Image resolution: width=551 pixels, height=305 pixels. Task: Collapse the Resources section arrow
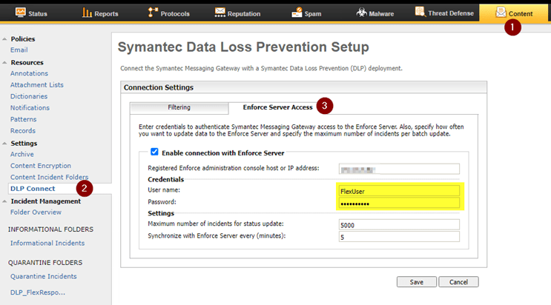[5, 63]
